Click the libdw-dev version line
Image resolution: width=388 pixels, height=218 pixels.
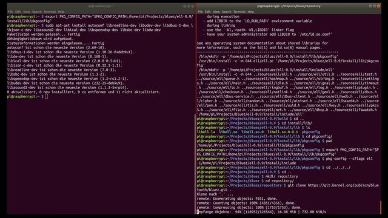click(x=58, y=56)
